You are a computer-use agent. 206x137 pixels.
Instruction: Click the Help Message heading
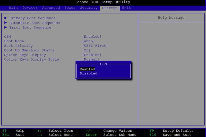(171, 18)
